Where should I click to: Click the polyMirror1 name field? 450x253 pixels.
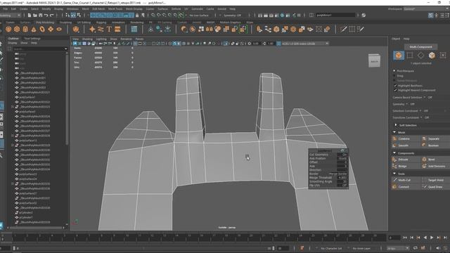click(335, 15)
